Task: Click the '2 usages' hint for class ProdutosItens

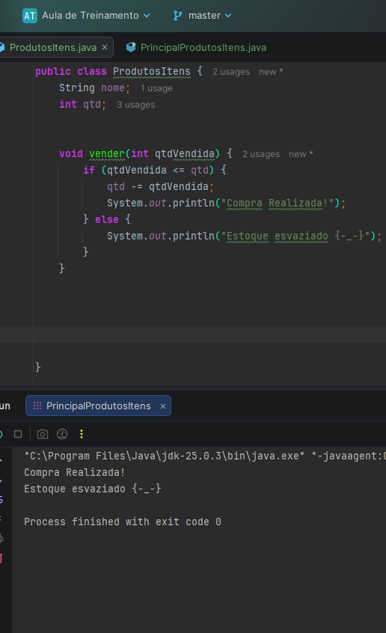Action: [231, 72]
